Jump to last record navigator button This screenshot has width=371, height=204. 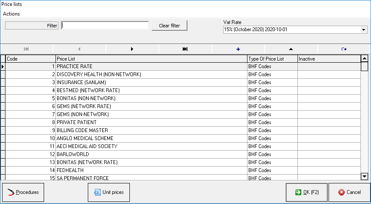click(185, 49)
